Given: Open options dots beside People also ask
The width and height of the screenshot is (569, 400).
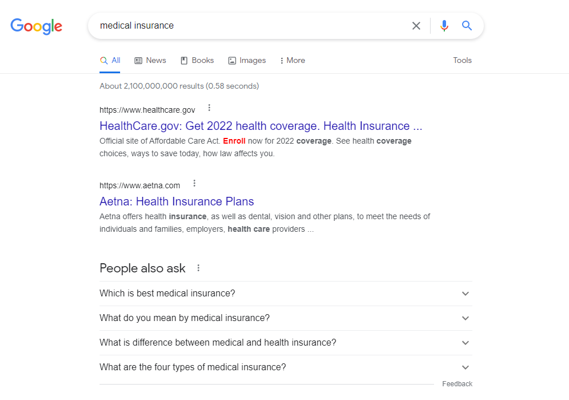Looking at the screenshot, I should tap(198, 268).
